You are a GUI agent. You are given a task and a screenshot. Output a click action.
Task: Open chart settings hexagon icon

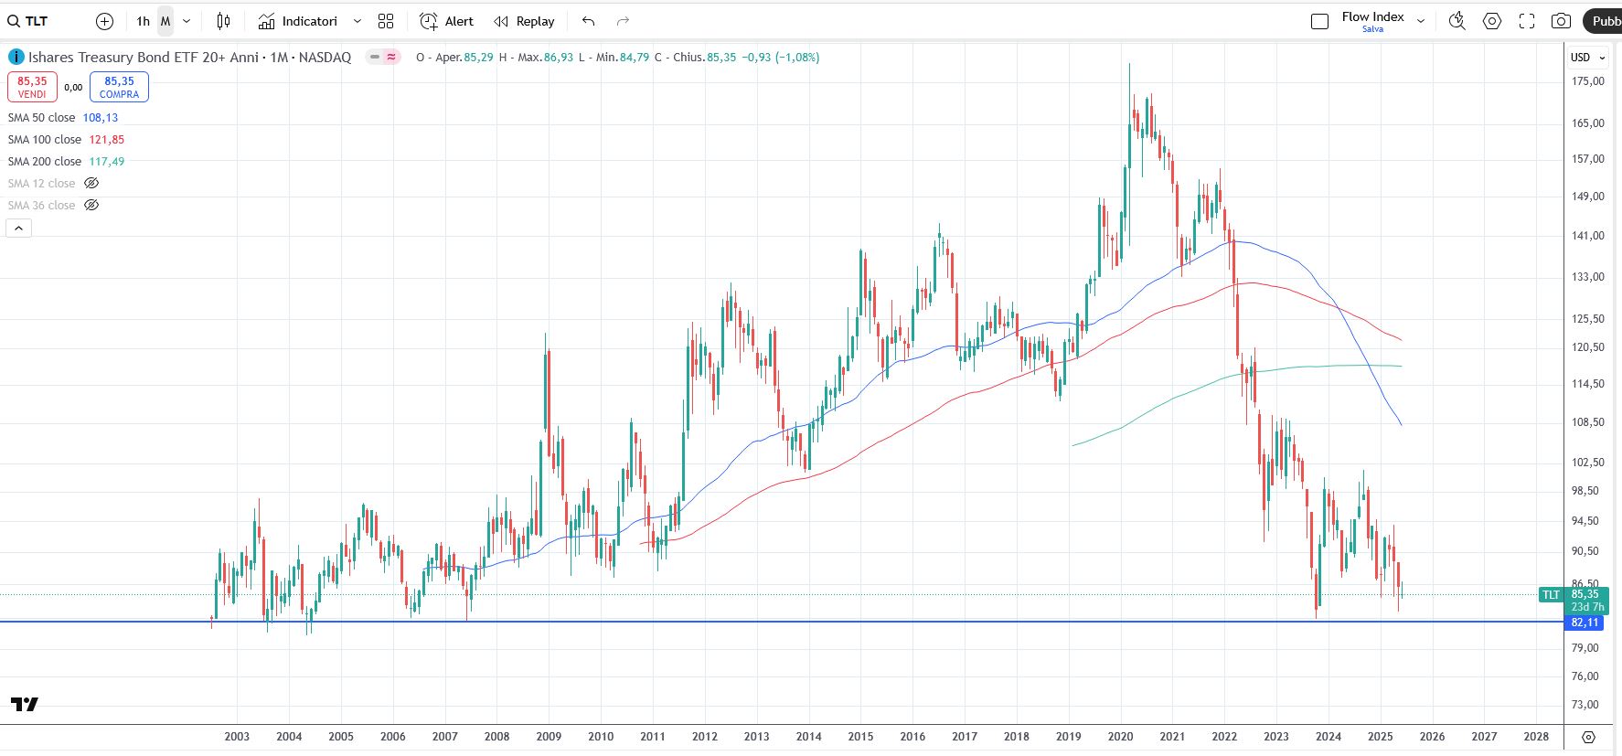[1492, 21]
